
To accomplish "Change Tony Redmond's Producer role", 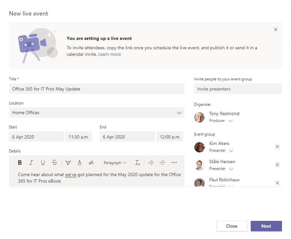I will 221,121.
